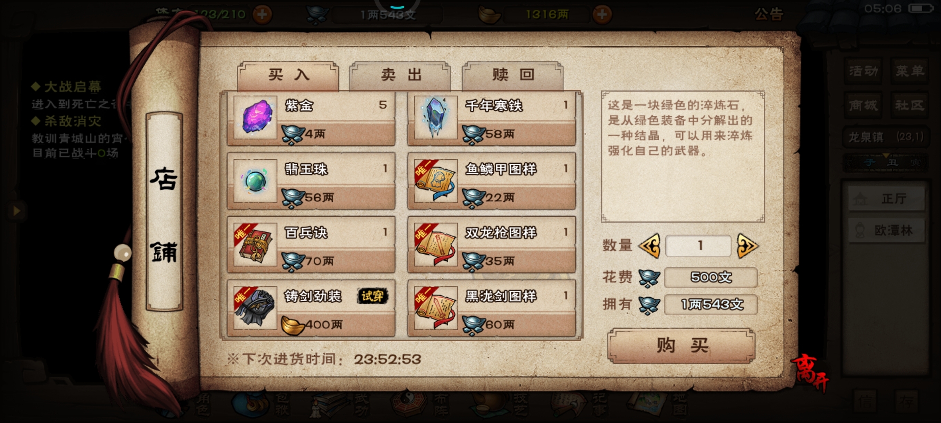Open the 赎回 buyback tab
This screenshot has height=423, width=941.
(513, 75)
